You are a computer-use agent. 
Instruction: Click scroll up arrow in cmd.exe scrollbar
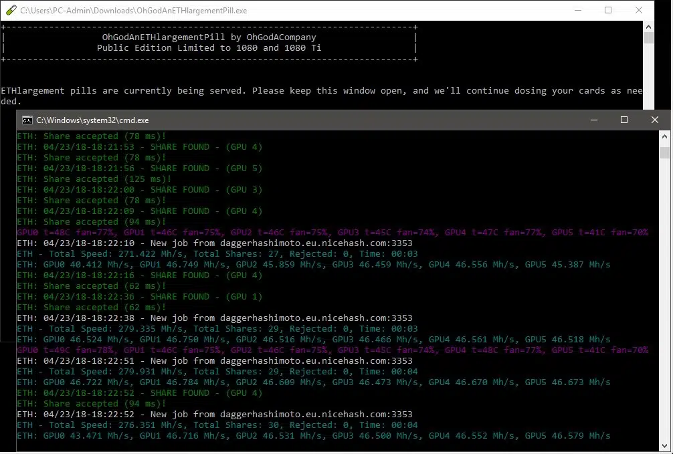664,137
